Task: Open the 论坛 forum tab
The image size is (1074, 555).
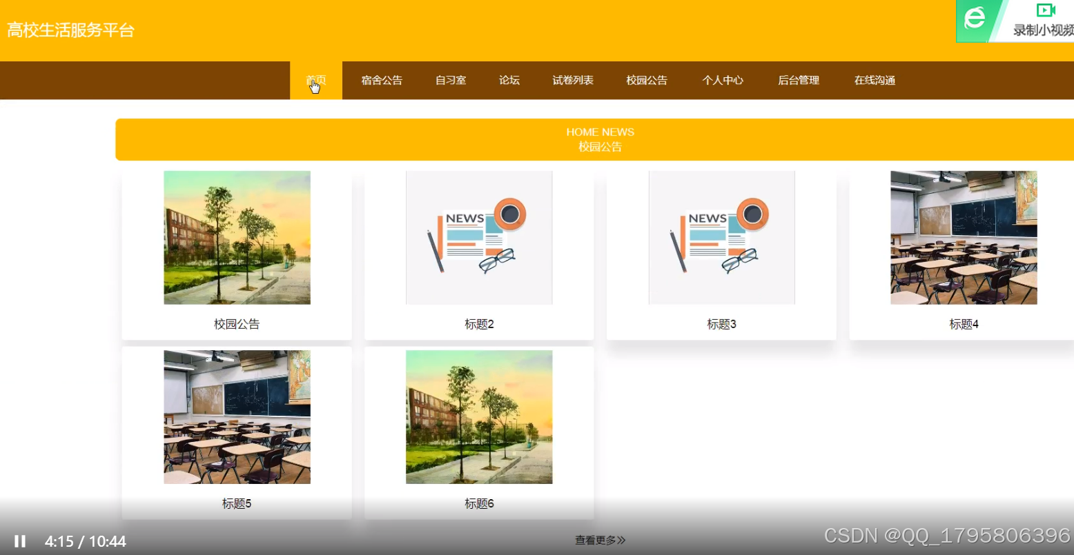Action: pyautogui.click(x=509, y=80)
